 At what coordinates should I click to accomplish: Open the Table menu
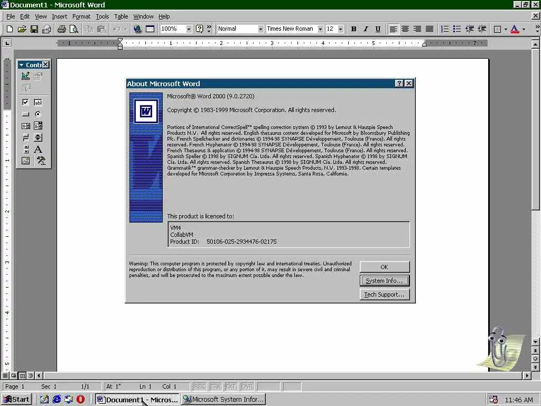pyautogui.click(x=121, y=16)
